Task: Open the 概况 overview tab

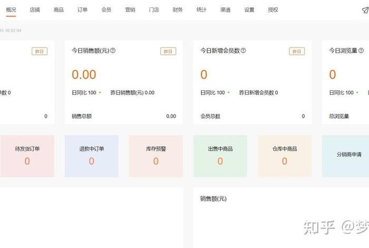Action: 11,9
